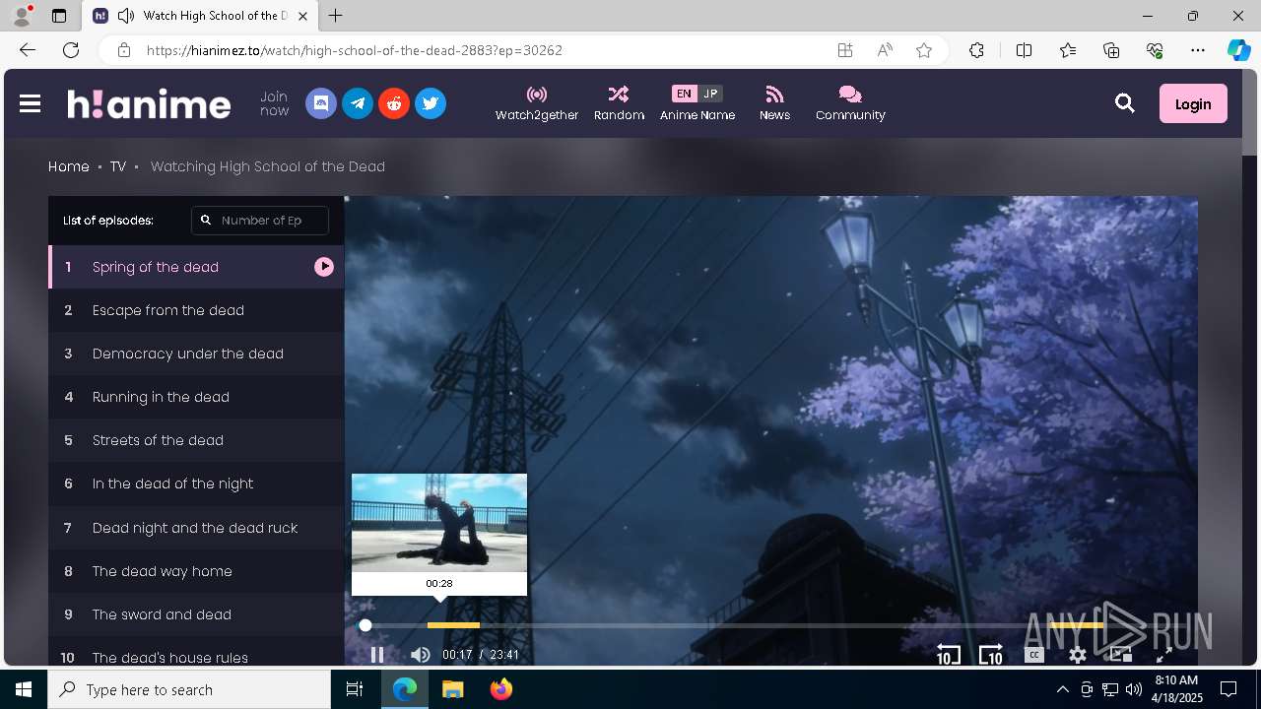Close the High School of the Dead tab
The width and height of the screenshot is (1261, 709).
click(x=303, y=16)
